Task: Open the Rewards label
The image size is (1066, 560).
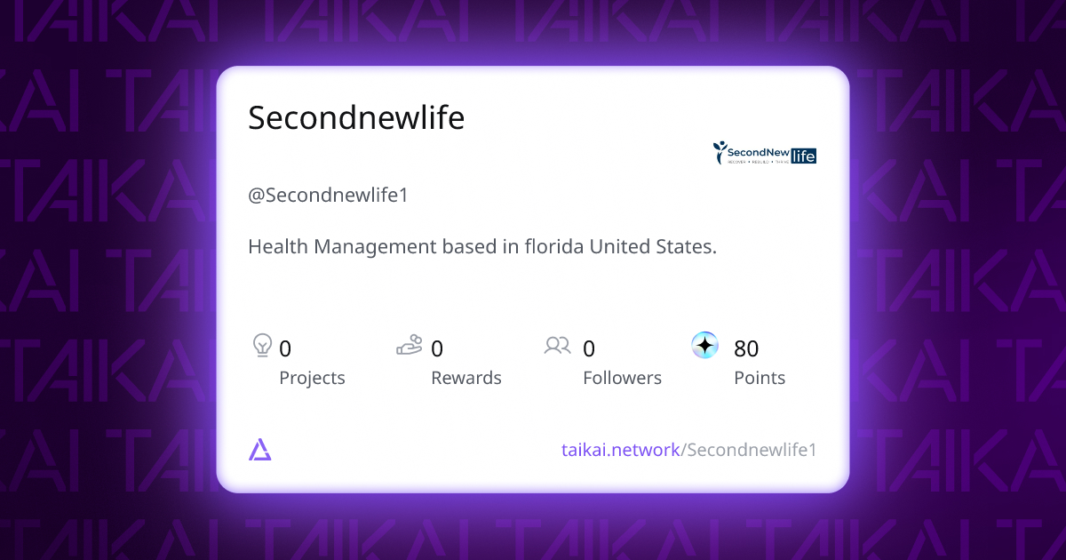Action: click(466, 378)
